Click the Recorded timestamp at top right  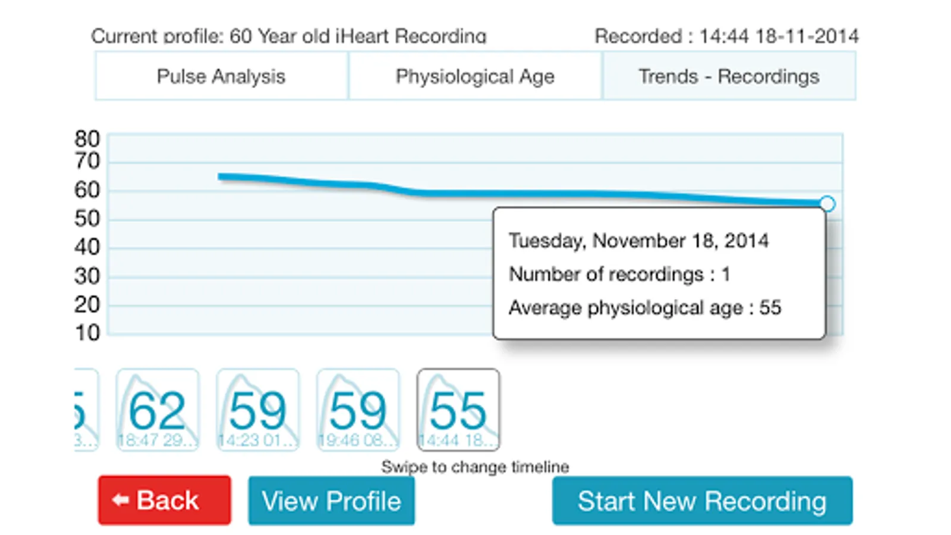click(x=726, y=36)
